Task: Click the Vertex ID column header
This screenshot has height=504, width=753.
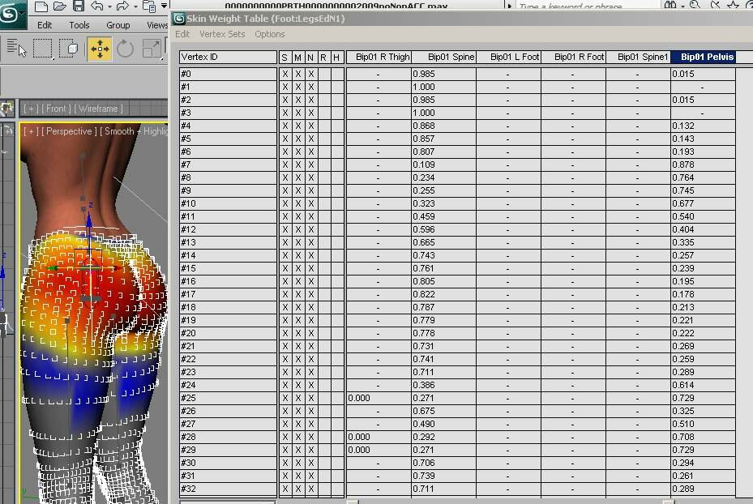Action: [x=228, y=57]
